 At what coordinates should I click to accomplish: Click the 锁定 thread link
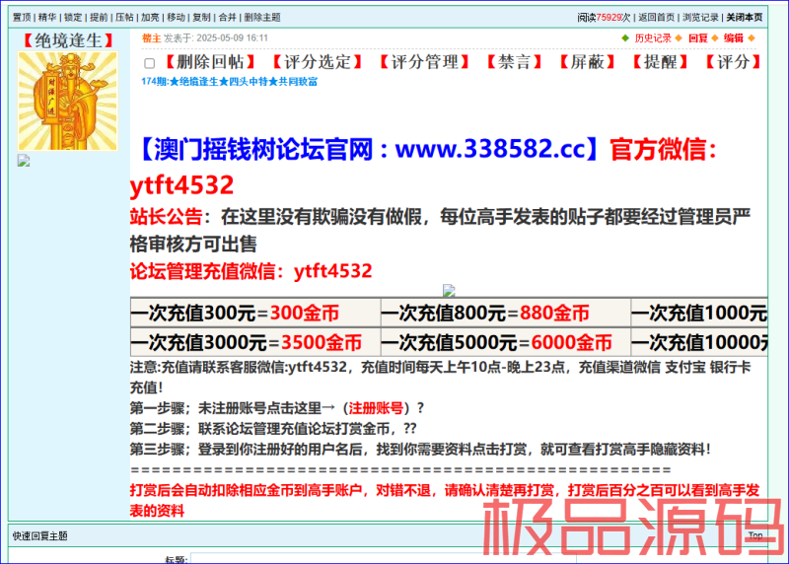[73, 17]
